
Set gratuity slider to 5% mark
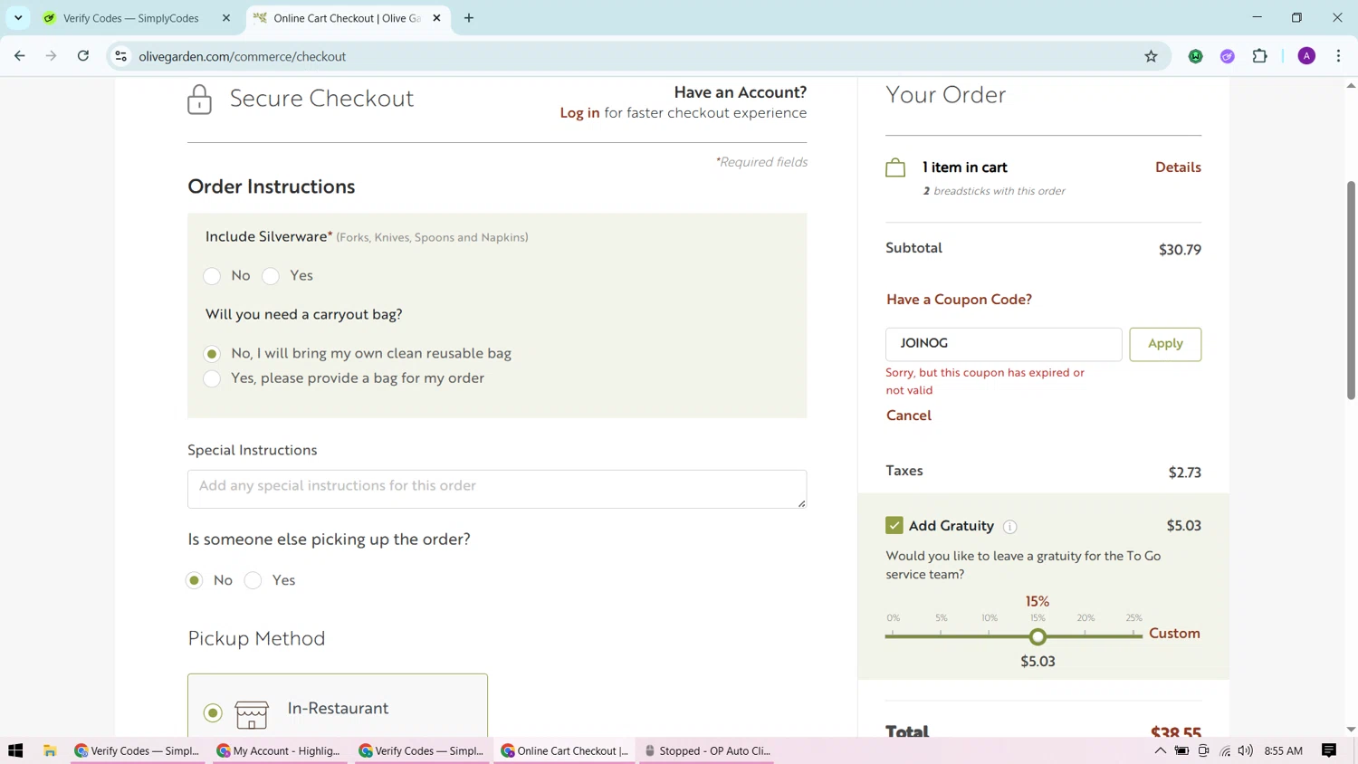pos(942,636)
